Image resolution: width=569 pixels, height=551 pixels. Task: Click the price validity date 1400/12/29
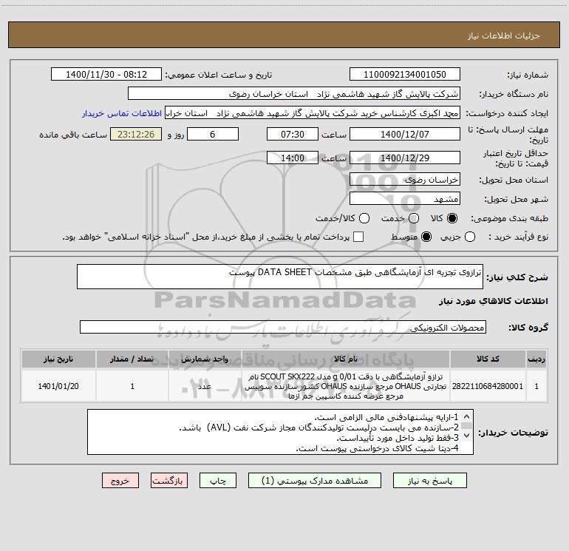[405, 158]
